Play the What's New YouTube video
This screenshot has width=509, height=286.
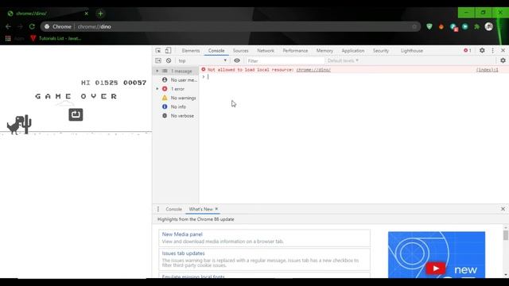pos(436,269)
